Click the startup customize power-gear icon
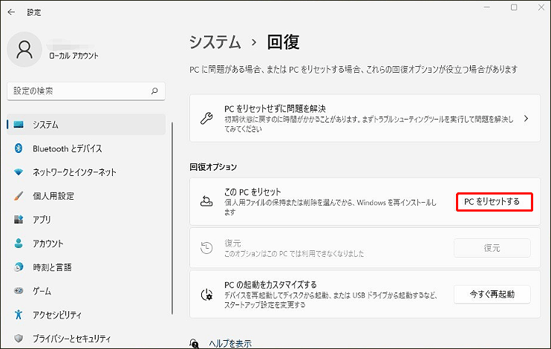551x349 pixels. point(206,295)
